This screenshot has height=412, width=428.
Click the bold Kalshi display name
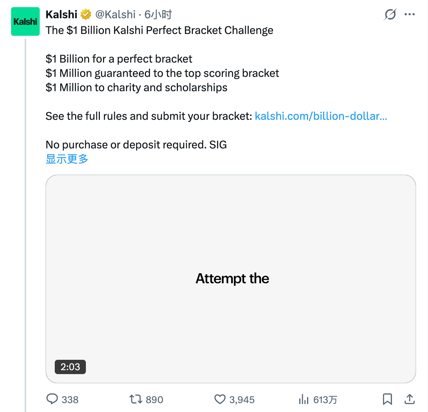point(61,14)
